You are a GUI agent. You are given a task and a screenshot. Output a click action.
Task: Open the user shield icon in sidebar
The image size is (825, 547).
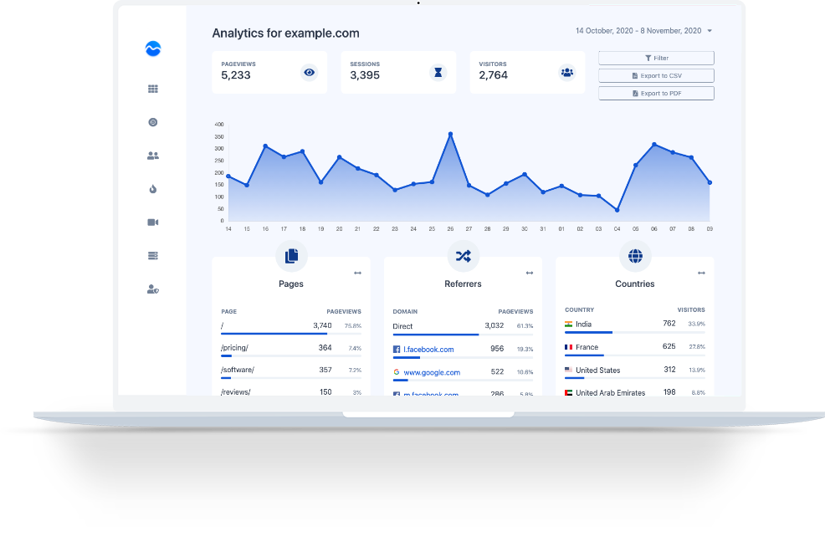point(153,289)
